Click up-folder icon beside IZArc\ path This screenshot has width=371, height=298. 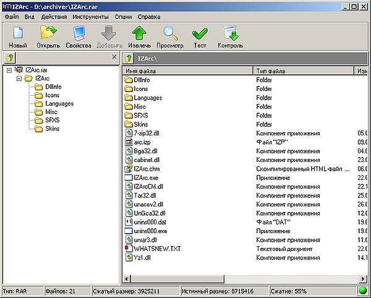128,58
